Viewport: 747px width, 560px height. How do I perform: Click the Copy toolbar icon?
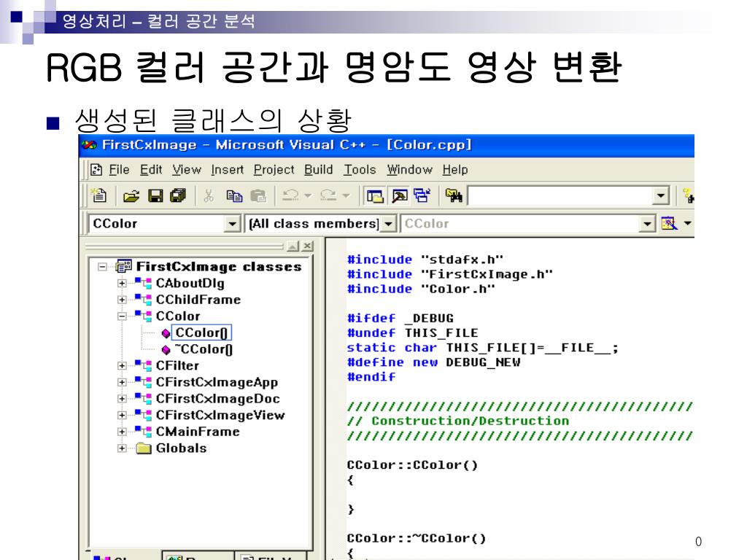[x=234, y=195]
